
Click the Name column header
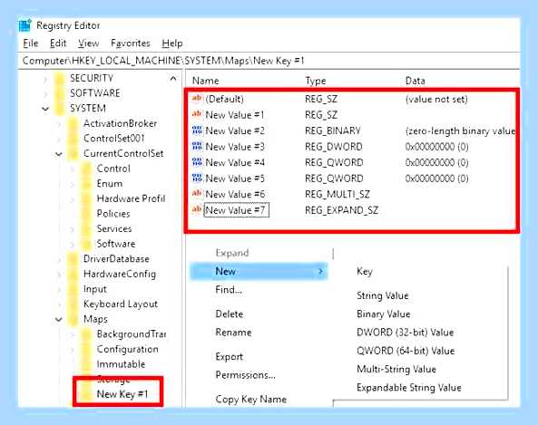(206, 81)
